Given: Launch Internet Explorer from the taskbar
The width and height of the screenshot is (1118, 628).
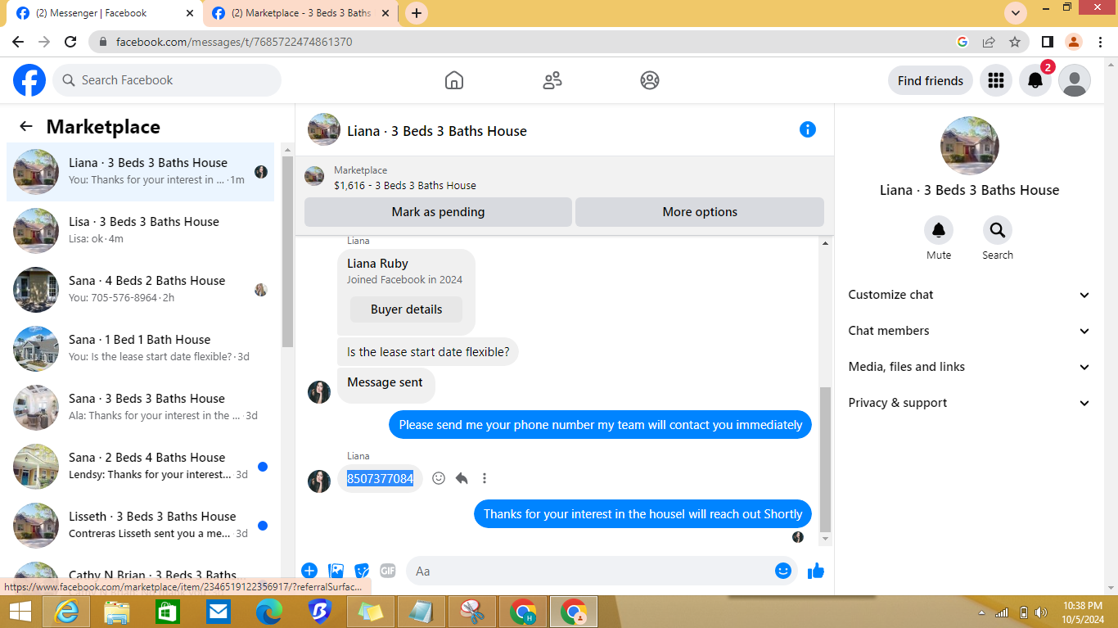Looking at the screenshot, I should tap(66, 612).
